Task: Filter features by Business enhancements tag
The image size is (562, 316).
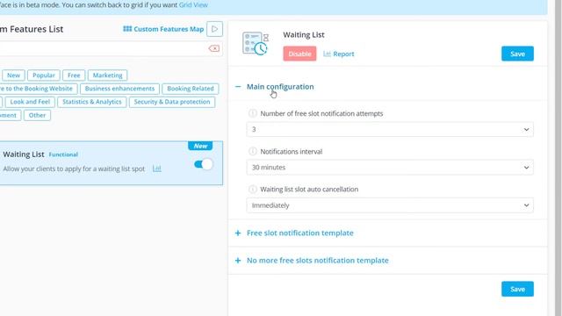Action: [x=119, y=89]
